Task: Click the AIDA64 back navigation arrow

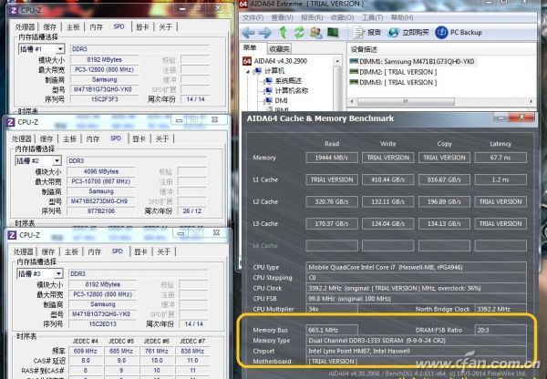Action: point(248,32)
